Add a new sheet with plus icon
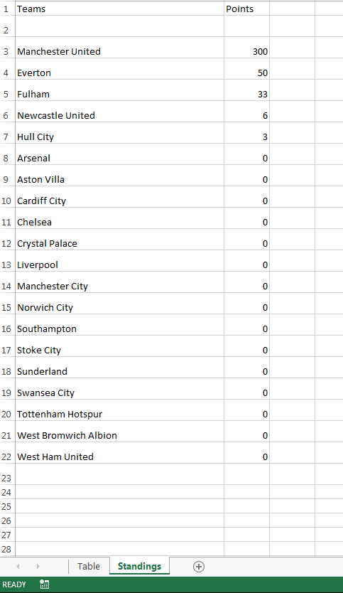The width and height of the screenshot is (343, 593). pos(199,566)
